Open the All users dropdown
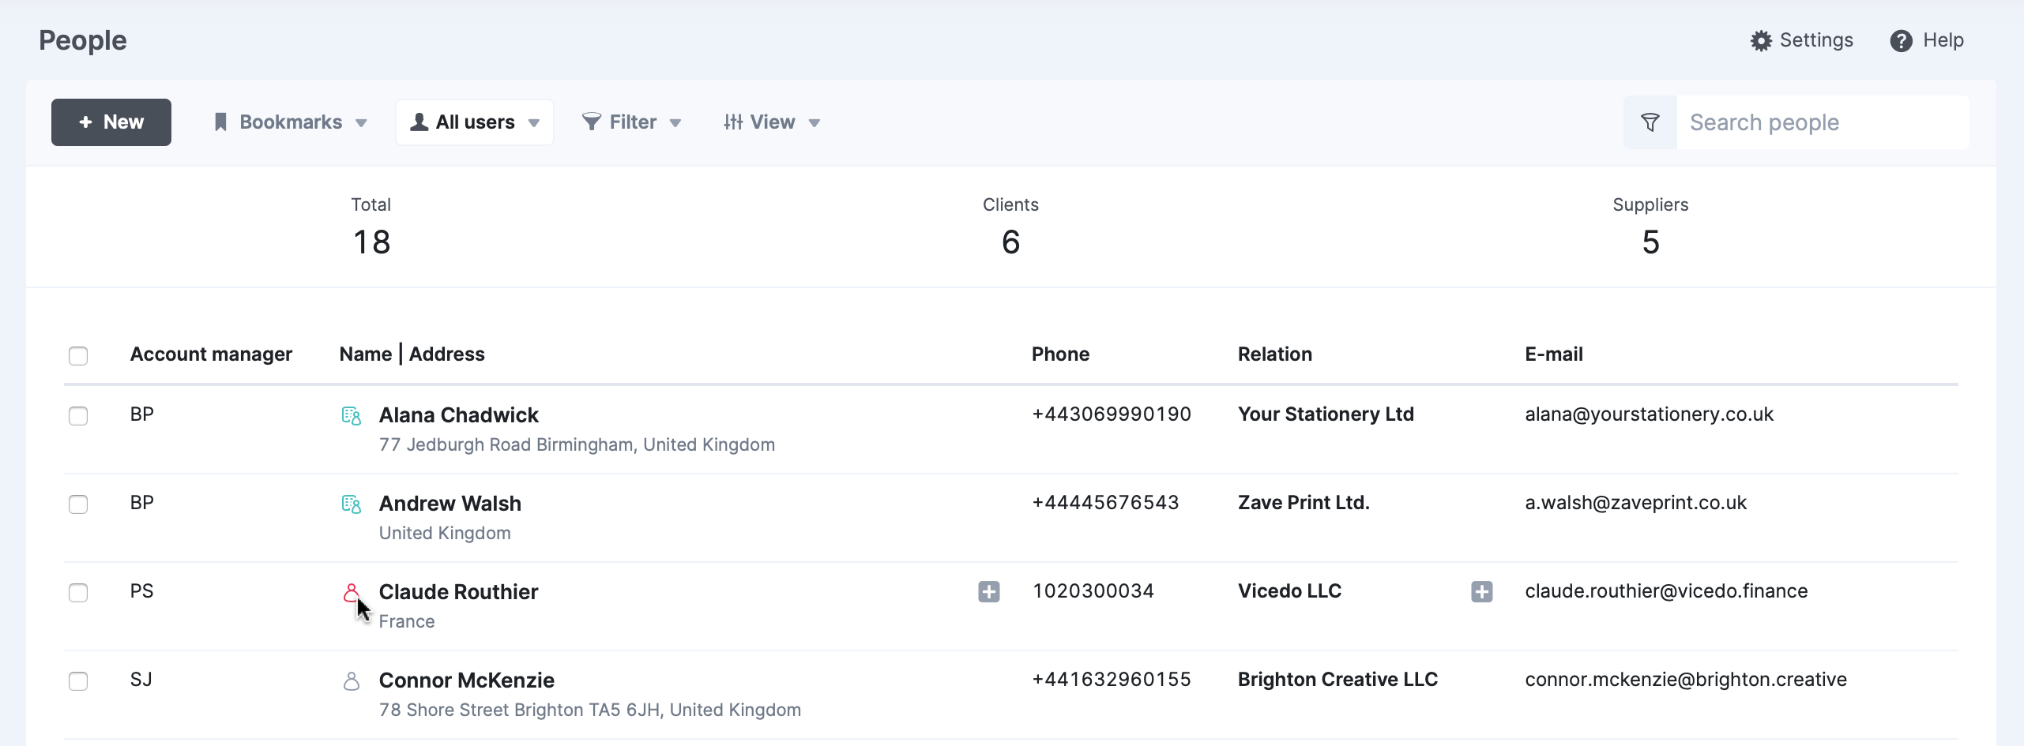The width and height of the screenshot is (2024, 746). pos(475,122)
